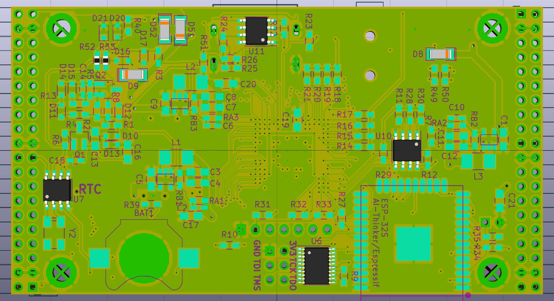Click the R31 reference label
The image size is (554, 301).
pyautogui.click(x=263, y=205)
